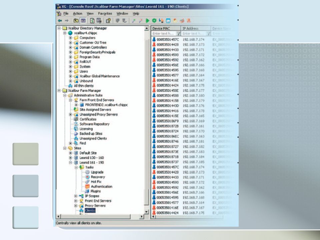Click the All thin clients icon
The height and width of the screenshot is (240, 320).
(x=70, y=86)
